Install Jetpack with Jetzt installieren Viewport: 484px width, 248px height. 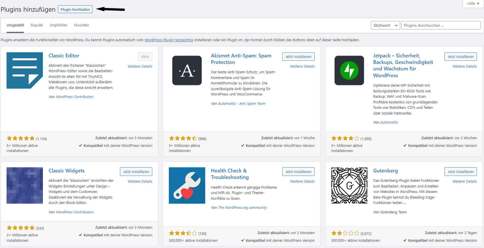pos(461,57)
